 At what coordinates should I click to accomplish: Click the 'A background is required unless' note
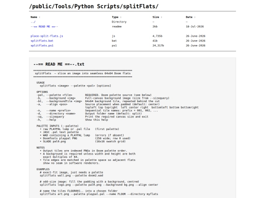[x=87, y=155]
